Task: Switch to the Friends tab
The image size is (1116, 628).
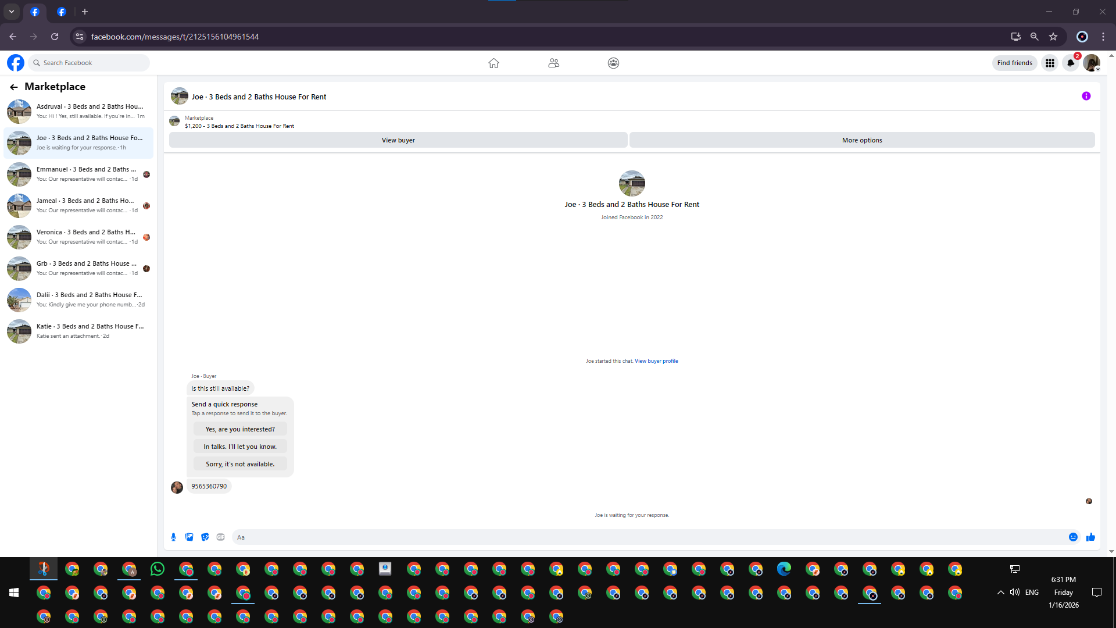Action: click(553, 63)
